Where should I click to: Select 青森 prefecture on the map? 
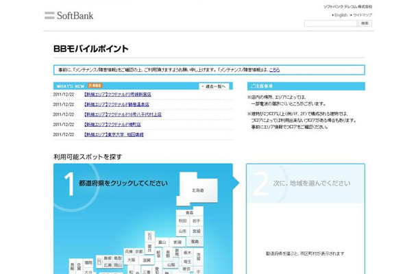190,213
